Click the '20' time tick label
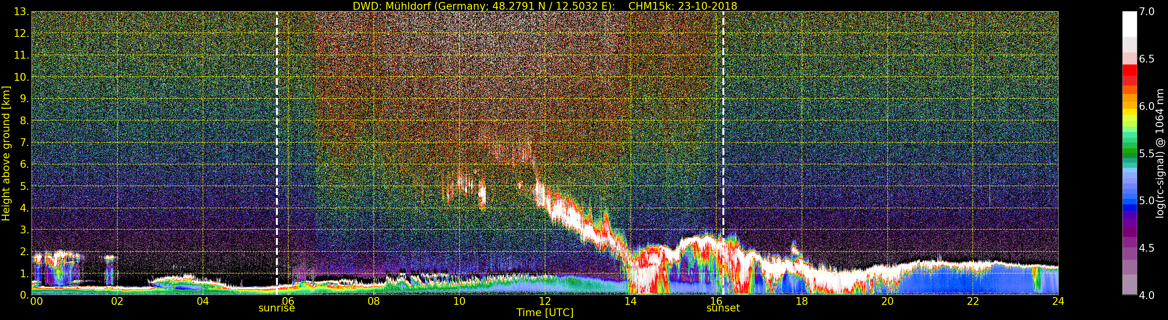 tap(887, 301)
